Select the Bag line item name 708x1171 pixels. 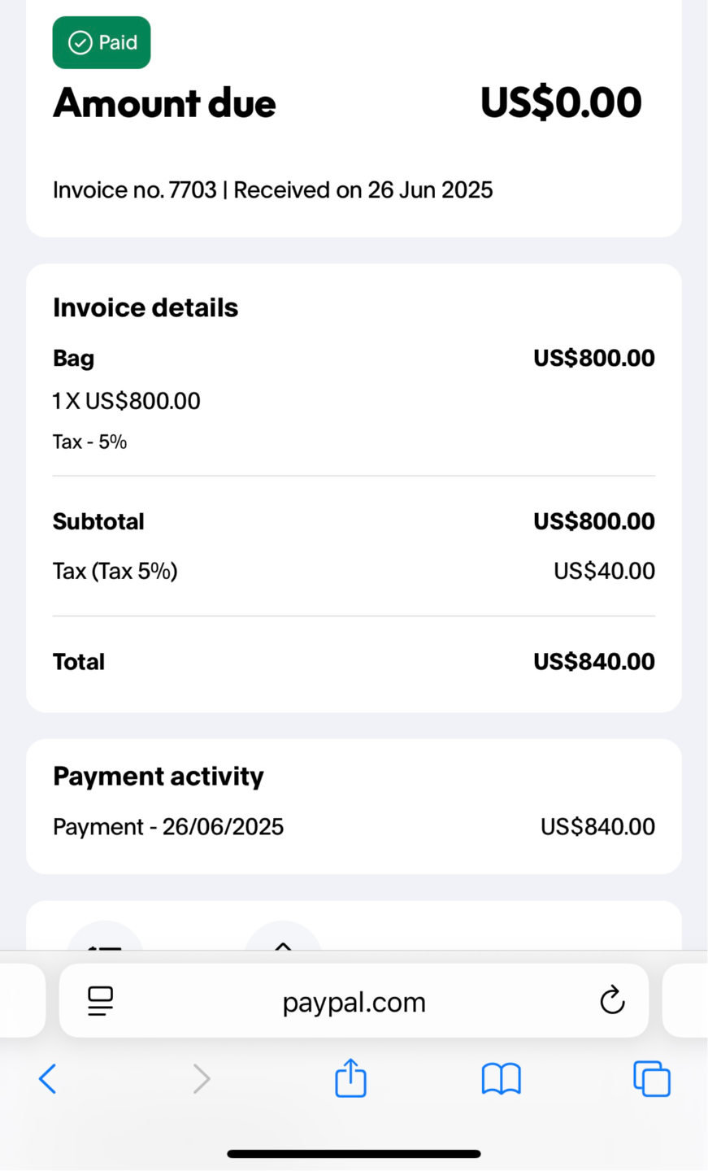point(74,359)
